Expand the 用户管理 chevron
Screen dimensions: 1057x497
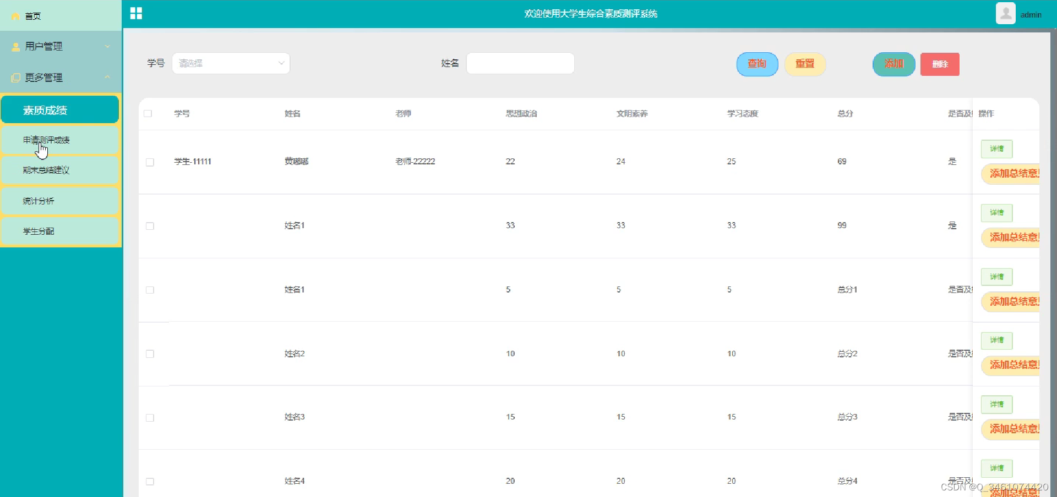pyautogui.click(x=107, y=46)
